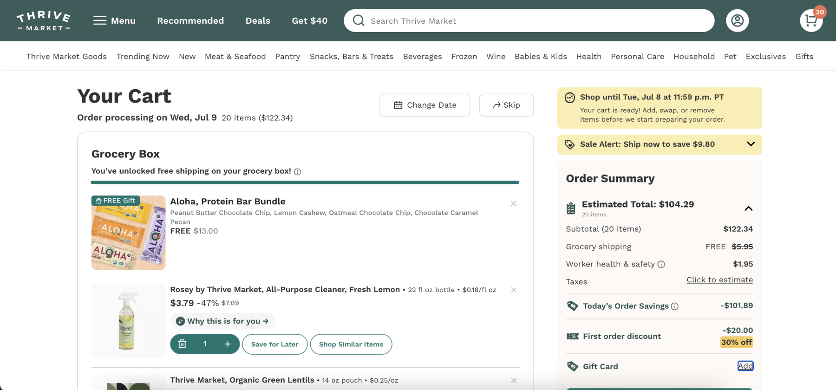Click the free shipping progress bar
Viewport: 836px width, 390px height.
pos(305,182)
